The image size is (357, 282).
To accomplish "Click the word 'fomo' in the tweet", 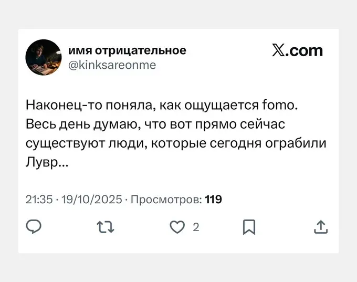I will [x=282, y=106].
